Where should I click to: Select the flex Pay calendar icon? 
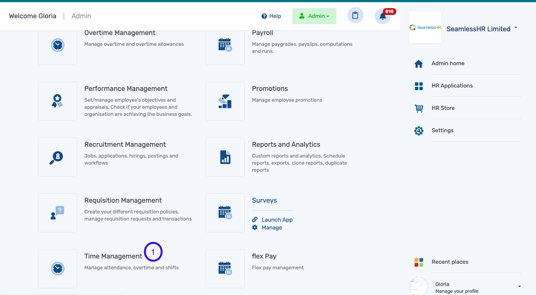point(225,269)
